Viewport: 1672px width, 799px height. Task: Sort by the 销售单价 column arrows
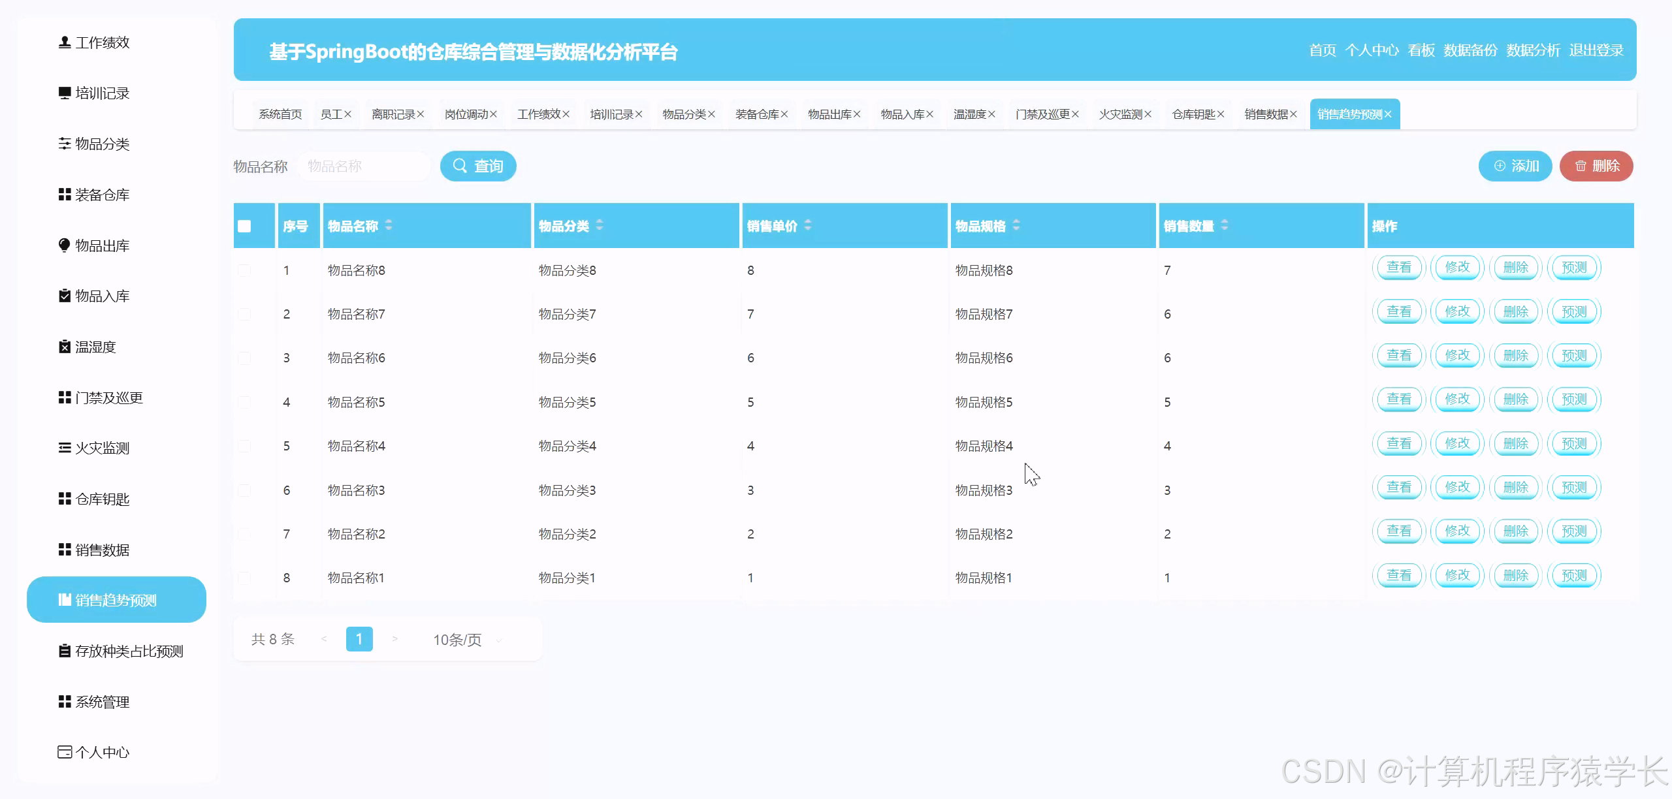(808, 225)
